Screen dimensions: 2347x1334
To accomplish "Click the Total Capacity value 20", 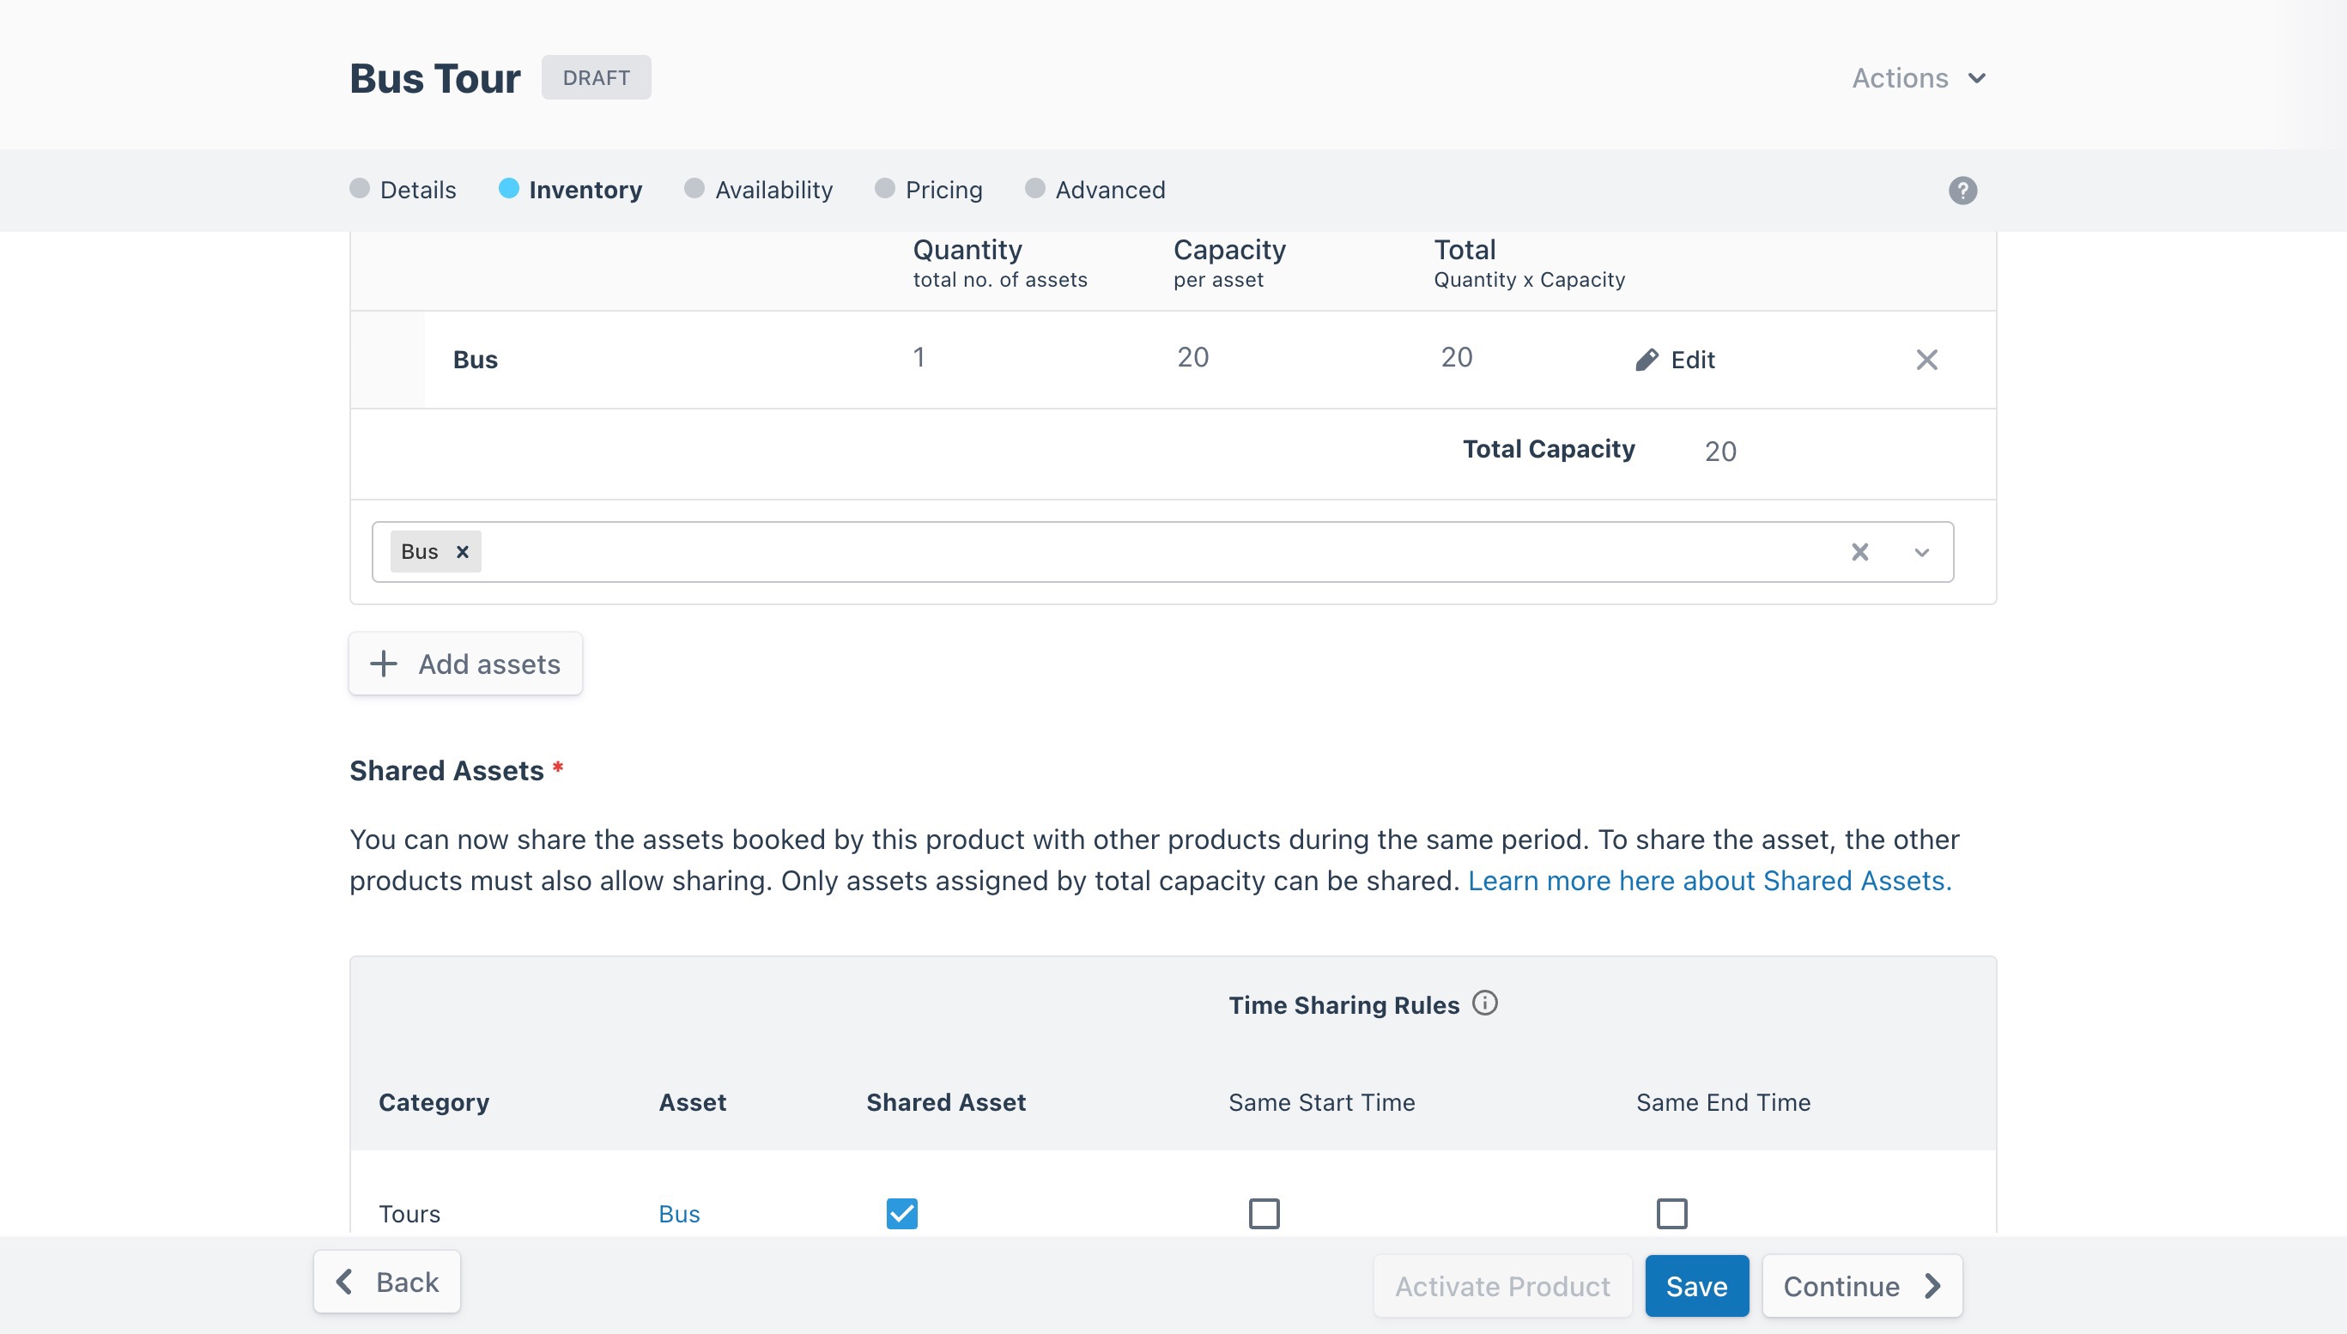I will click(x=1720, y=451).
